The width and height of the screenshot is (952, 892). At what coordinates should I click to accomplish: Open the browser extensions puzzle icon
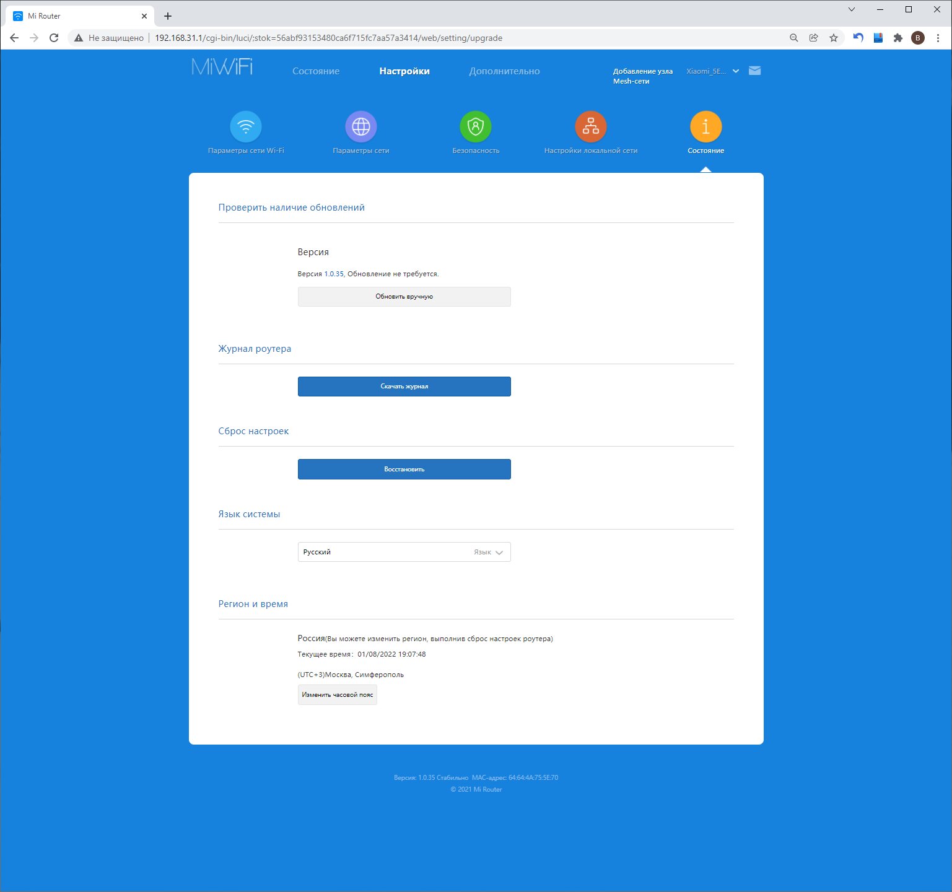coord(898,38)
